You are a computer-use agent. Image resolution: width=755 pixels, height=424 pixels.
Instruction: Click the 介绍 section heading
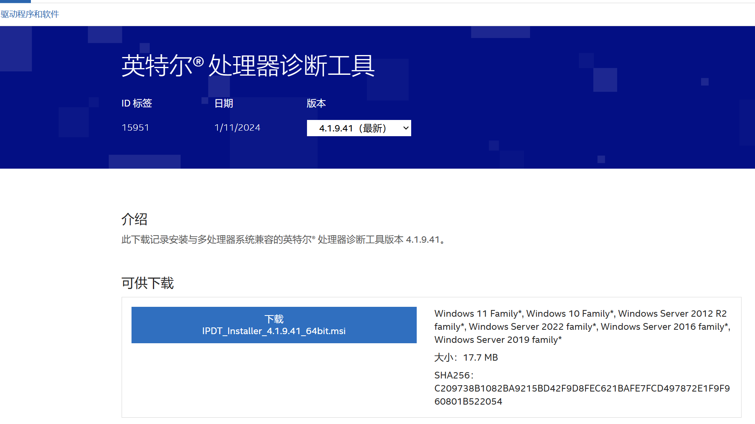coord(134,219)
